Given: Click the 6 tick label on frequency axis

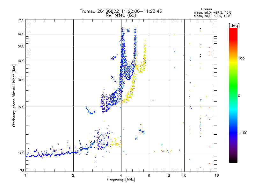Looking at the screenshot, I should (x=149, y=175).
